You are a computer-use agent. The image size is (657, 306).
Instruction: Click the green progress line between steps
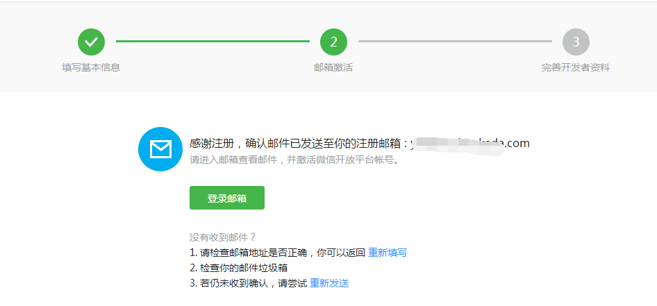coord(213,42)
